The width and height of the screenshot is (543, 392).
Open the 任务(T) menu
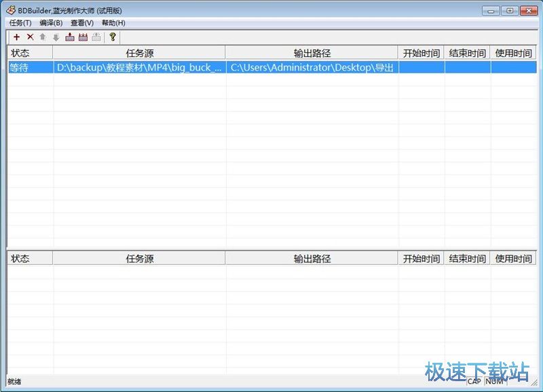pyautogui.click(x=20, y=23)
